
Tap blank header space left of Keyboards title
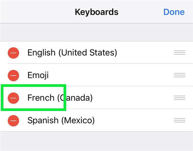35,12
